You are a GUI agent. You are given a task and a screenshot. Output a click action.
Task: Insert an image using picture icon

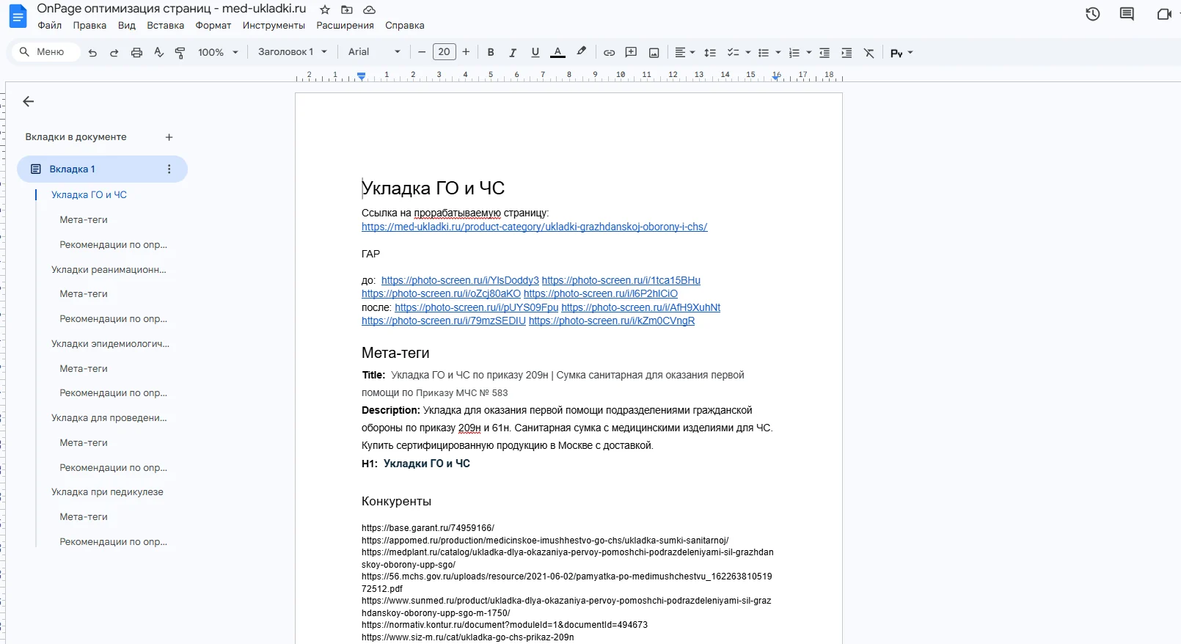[654, 53]
